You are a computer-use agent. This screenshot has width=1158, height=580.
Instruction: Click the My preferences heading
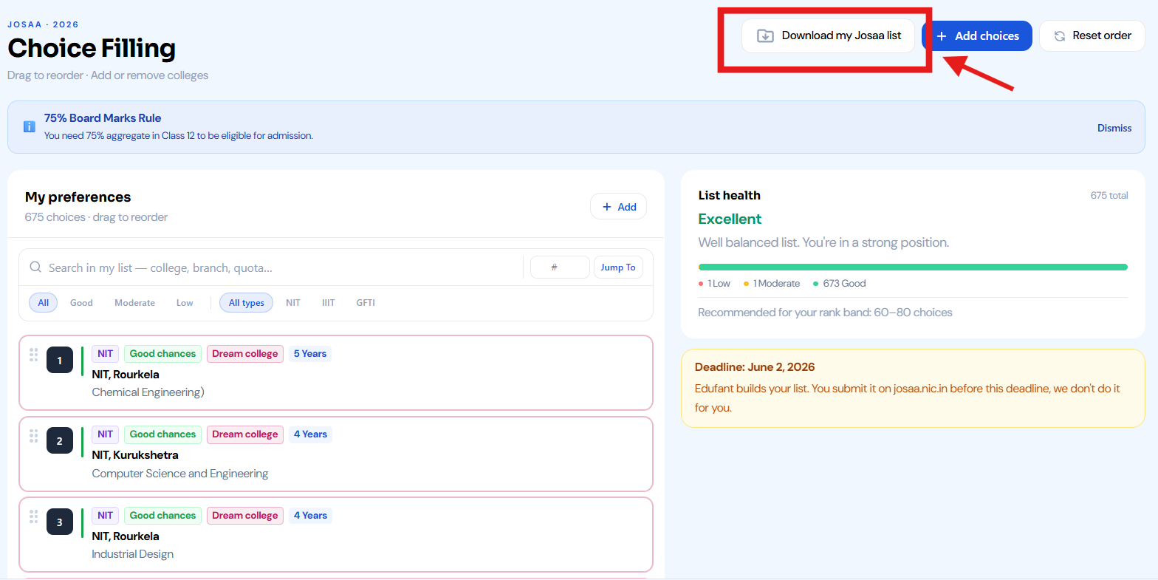point(78,197)
